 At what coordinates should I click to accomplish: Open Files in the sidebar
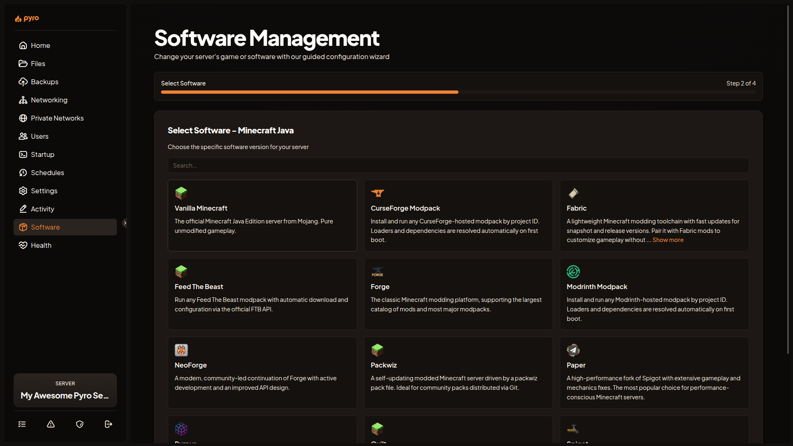[65, 64]
